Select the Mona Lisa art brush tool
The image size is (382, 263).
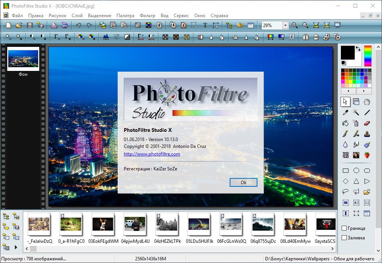coord(356,155)
